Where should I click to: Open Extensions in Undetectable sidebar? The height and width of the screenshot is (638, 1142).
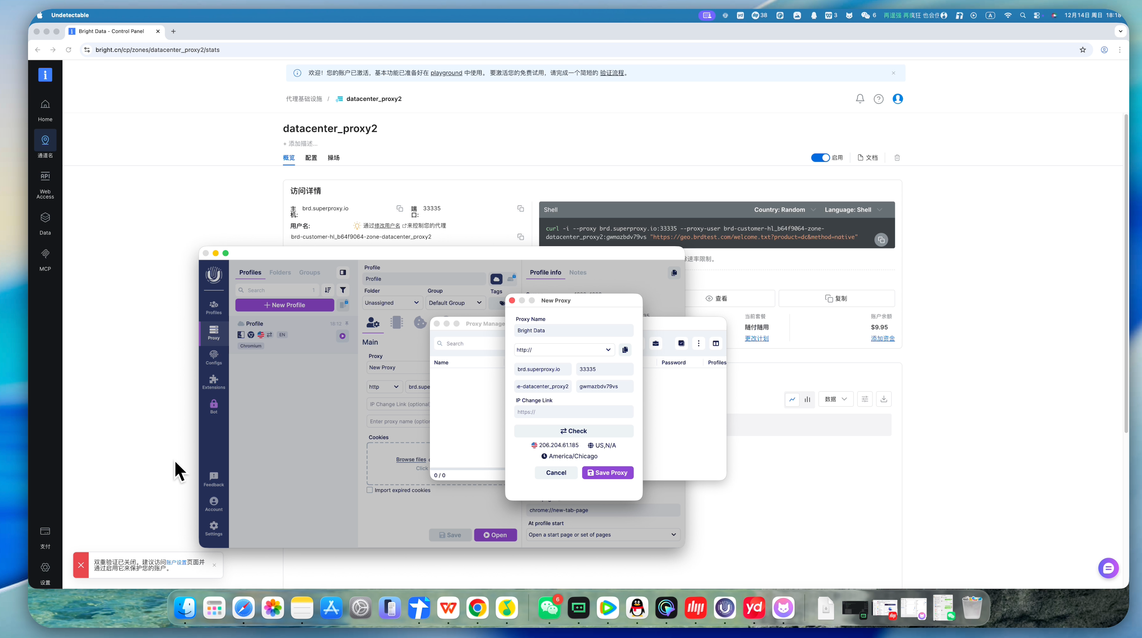[214, 381]
